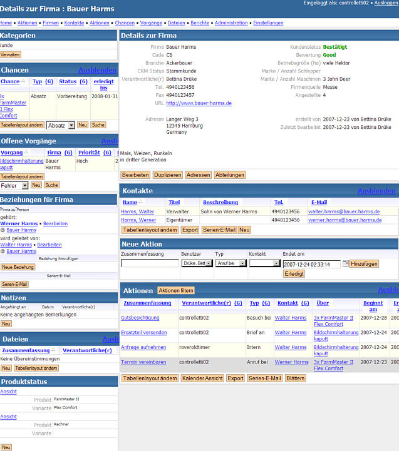The width and height of the screenshot is (399, 451).
Task: Click the sort arrow next to Chance column
Action: pos(23,82)
